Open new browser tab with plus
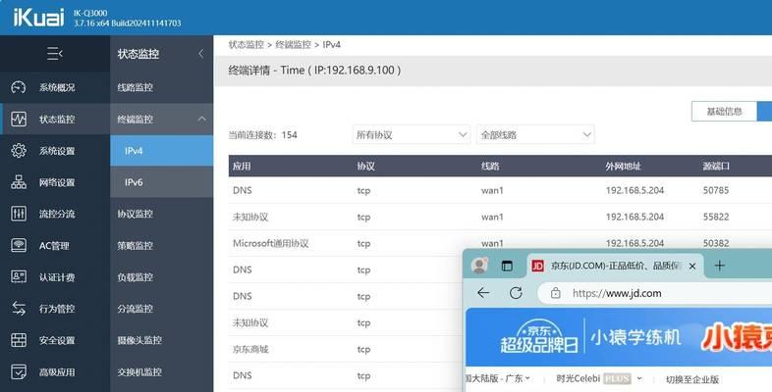The width and height of the screenshot is (772, 392). click(719, 266)
